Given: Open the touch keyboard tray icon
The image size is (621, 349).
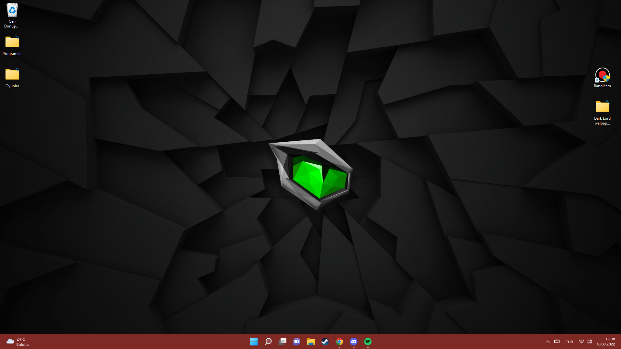Looking at the screenshot, I should [x=557, y=342].
